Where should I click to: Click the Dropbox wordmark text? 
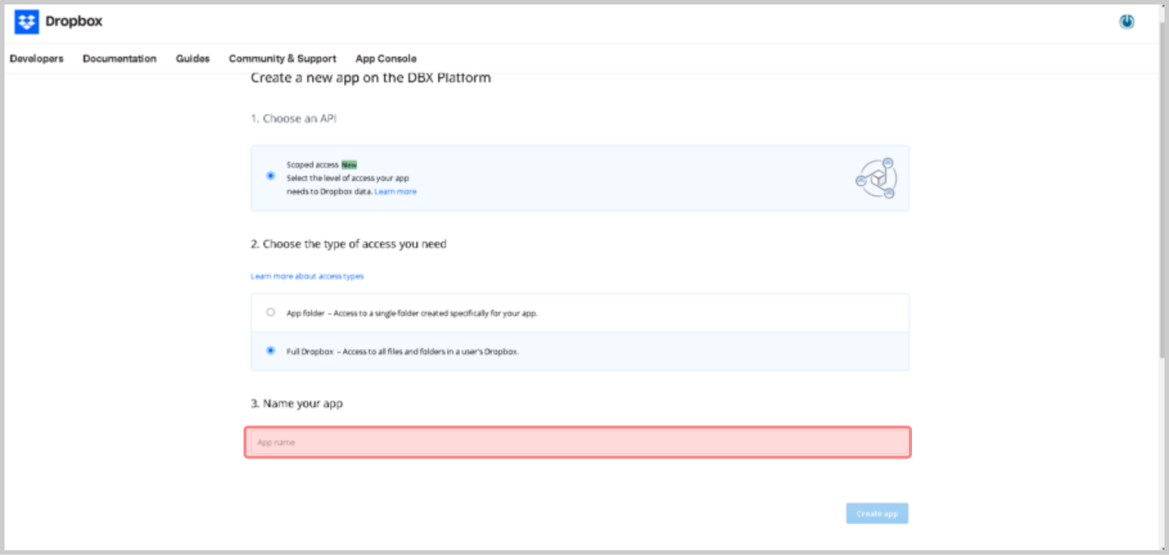tap(74, 22)
